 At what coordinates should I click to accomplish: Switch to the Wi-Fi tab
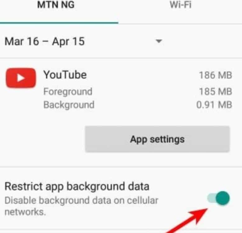pyautogui.click(x=180, y=5)
